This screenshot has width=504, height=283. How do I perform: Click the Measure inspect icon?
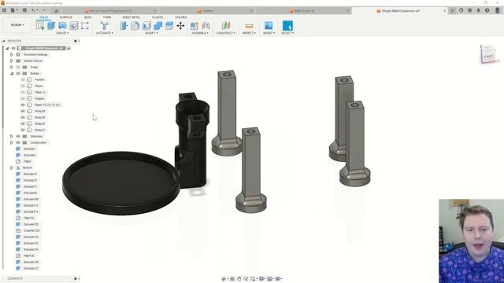point(249,26)
